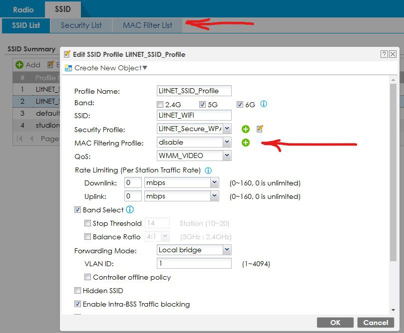The width and height of the screenshot is (404, 333).
Task: Click the Create New Object icon
Action: [68, 68]
